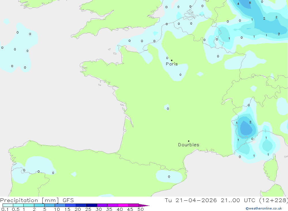
Task: Select the 35–40 mm legend swatch
Action: tap(112, 205)
